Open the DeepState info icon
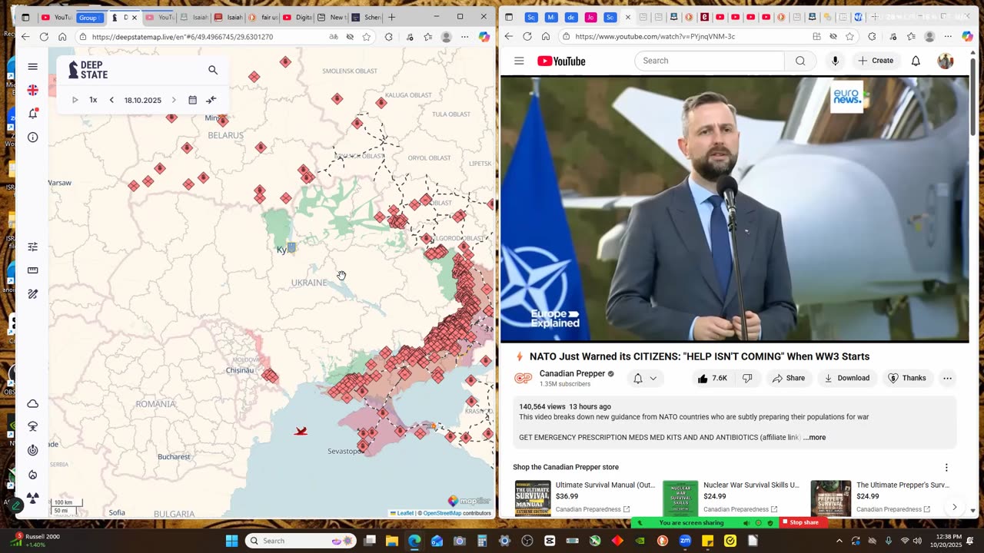This screenshot has width=984, height=553. click(x=32, y=137)
